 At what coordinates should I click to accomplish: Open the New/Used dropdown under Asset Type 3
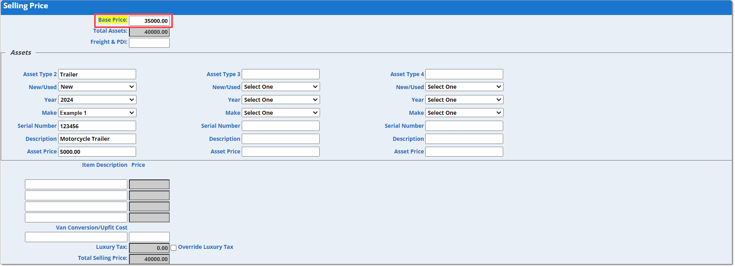(x=281, y=87)
